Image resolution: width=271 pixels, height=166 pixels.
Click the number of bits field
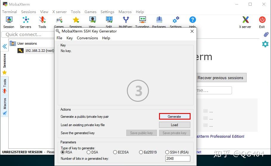pos(177,159)
